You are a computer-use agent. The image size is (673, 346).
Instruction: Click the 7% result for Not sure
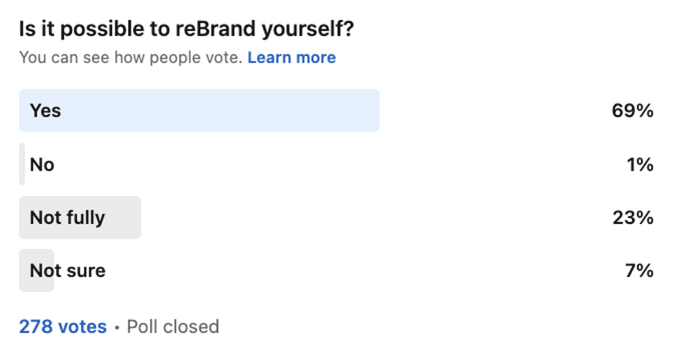[639, 271]
